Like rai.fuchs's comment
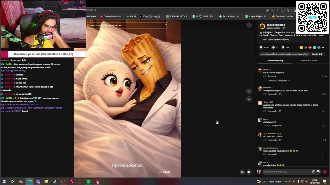Image resolution: width=330 pixels, height=185 pixels. (x=323, y=140)
